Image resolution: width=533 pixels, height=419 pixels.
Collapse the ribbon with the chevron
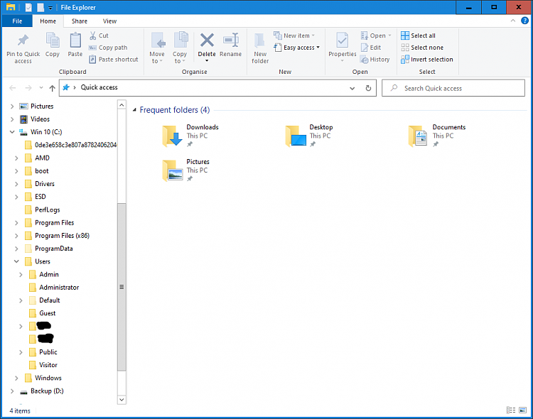coord(512,21)
